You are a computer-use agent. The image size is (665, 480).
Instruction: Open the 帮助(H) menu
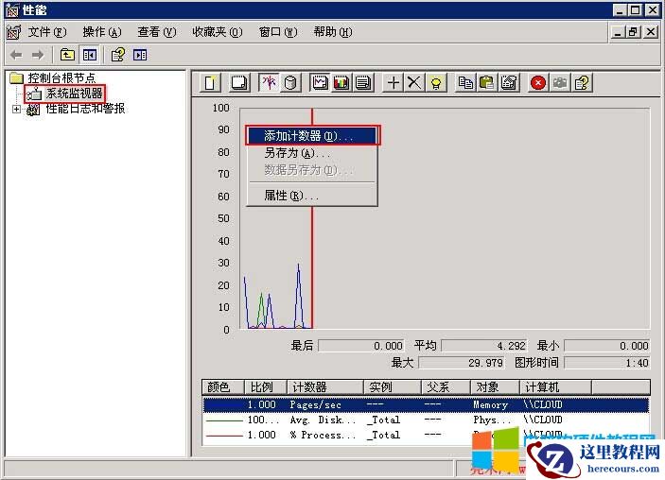333,32
